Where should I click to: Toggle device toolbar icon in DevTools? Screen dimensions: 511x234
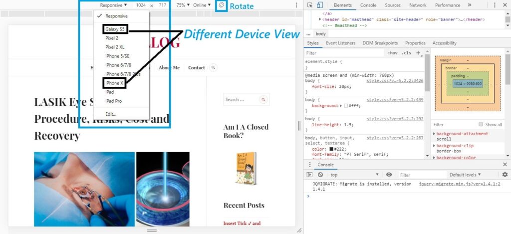[x=320, y=5]
